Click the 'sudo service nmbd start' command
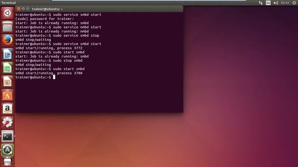The width and height of the screenshot is (298, 167). tap(77, 27)
